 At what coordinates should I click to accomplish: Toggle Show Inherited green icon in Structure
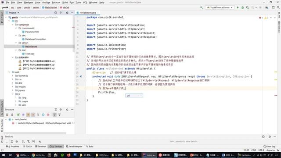[18, 115]
